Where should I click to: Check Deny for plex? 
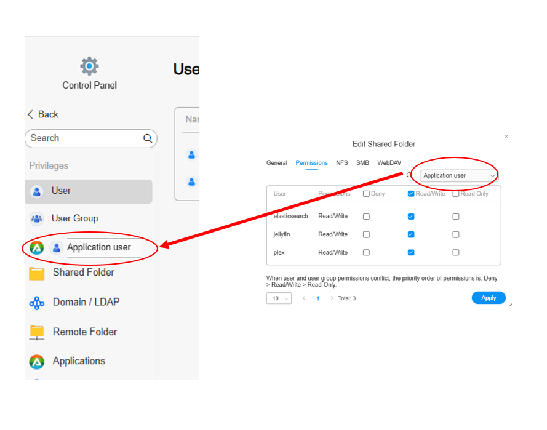[x=366, y=252]
